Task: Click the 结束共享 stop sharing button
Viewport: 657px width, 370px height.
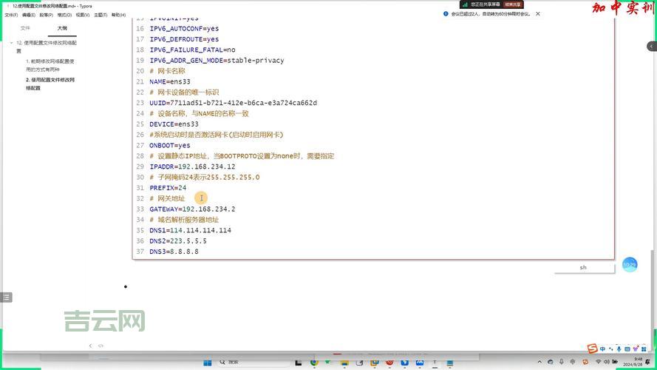Action: click(514, 4)
